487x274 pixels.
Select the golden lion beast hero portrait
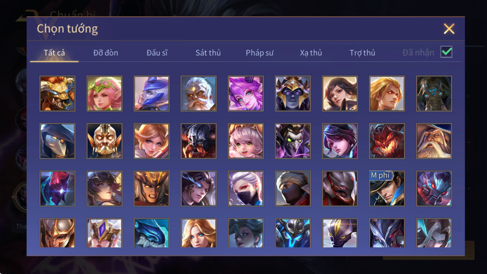coord(57,93)
